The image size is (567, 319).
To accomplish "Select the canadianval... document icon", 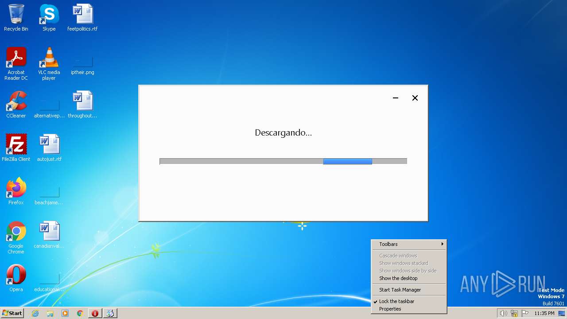I will pos(49,235).
